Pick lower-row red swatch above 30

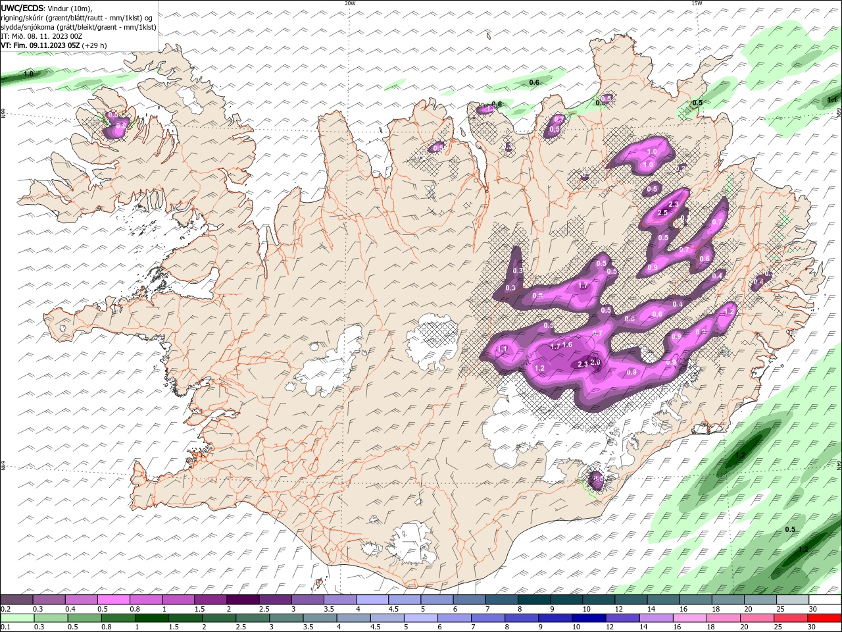[x=824, y=618]
